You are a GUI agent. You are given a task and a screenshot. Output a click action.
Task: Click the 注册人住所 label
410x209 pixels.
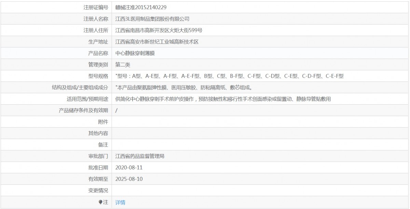pos(96,30)
